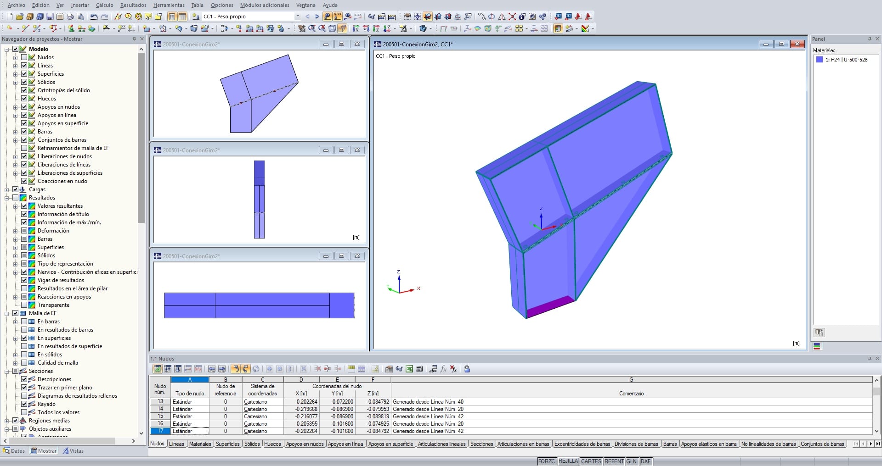This screenshot has height=466, width=882.
Task: Toggle the REJILLA status bar button
Action: coord(568,461)
